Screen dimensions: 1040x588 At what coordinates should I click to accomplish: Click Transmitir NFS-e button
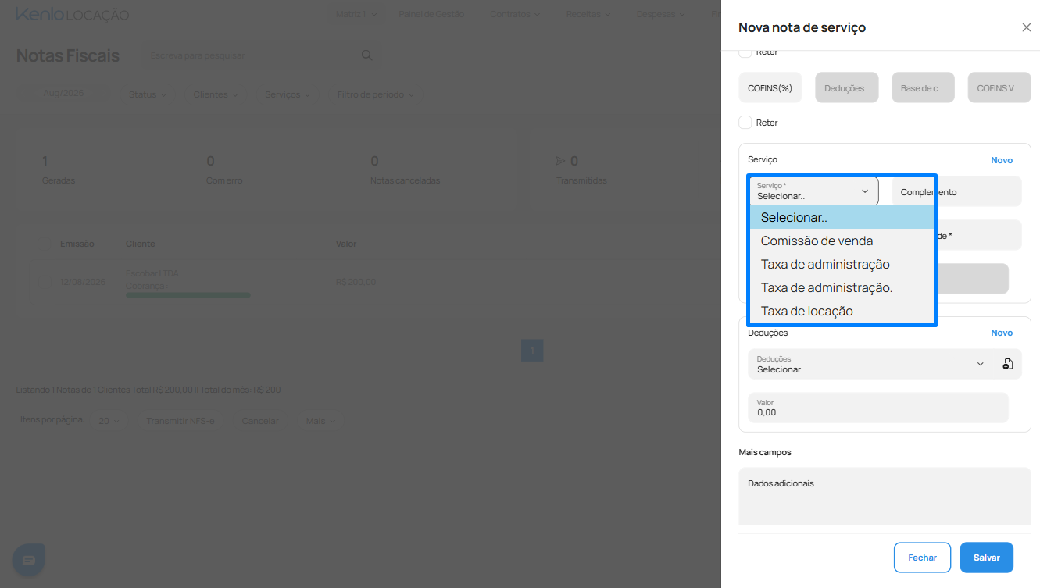(x=180, y=421)
